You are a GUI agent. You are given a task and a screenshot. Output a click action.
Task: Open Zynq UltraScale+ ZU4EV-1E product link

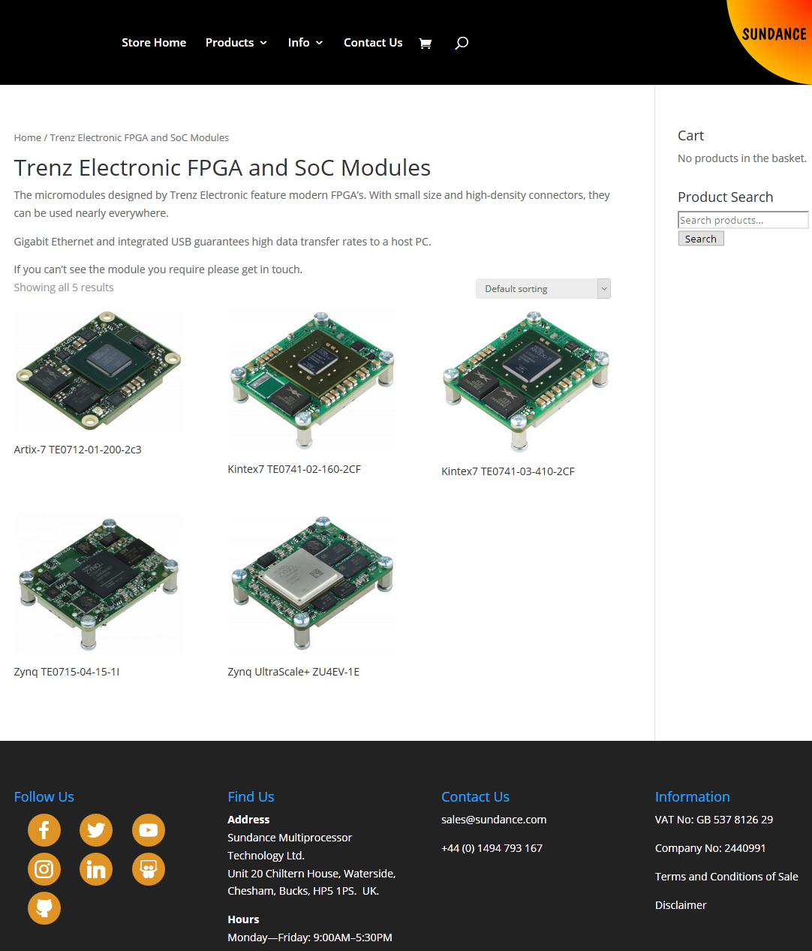(293, 672)
